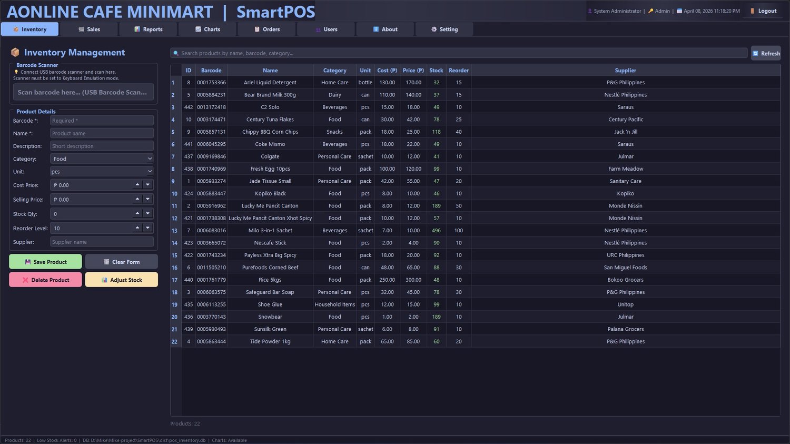Sort table by the Unit column header
This screenshot has height=444, width=790.
coord(366,70)
